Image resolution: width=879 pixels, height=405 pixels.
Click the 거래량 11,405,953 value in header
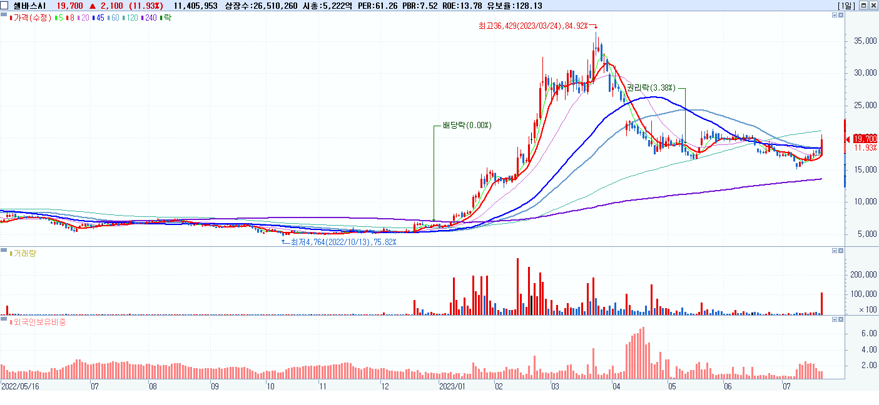coord(195,6)
